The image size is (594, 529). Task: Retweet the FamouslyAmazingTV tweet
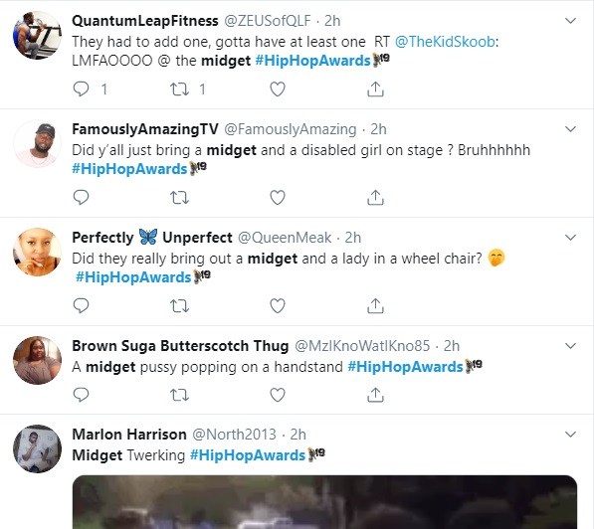coord(179,197)
